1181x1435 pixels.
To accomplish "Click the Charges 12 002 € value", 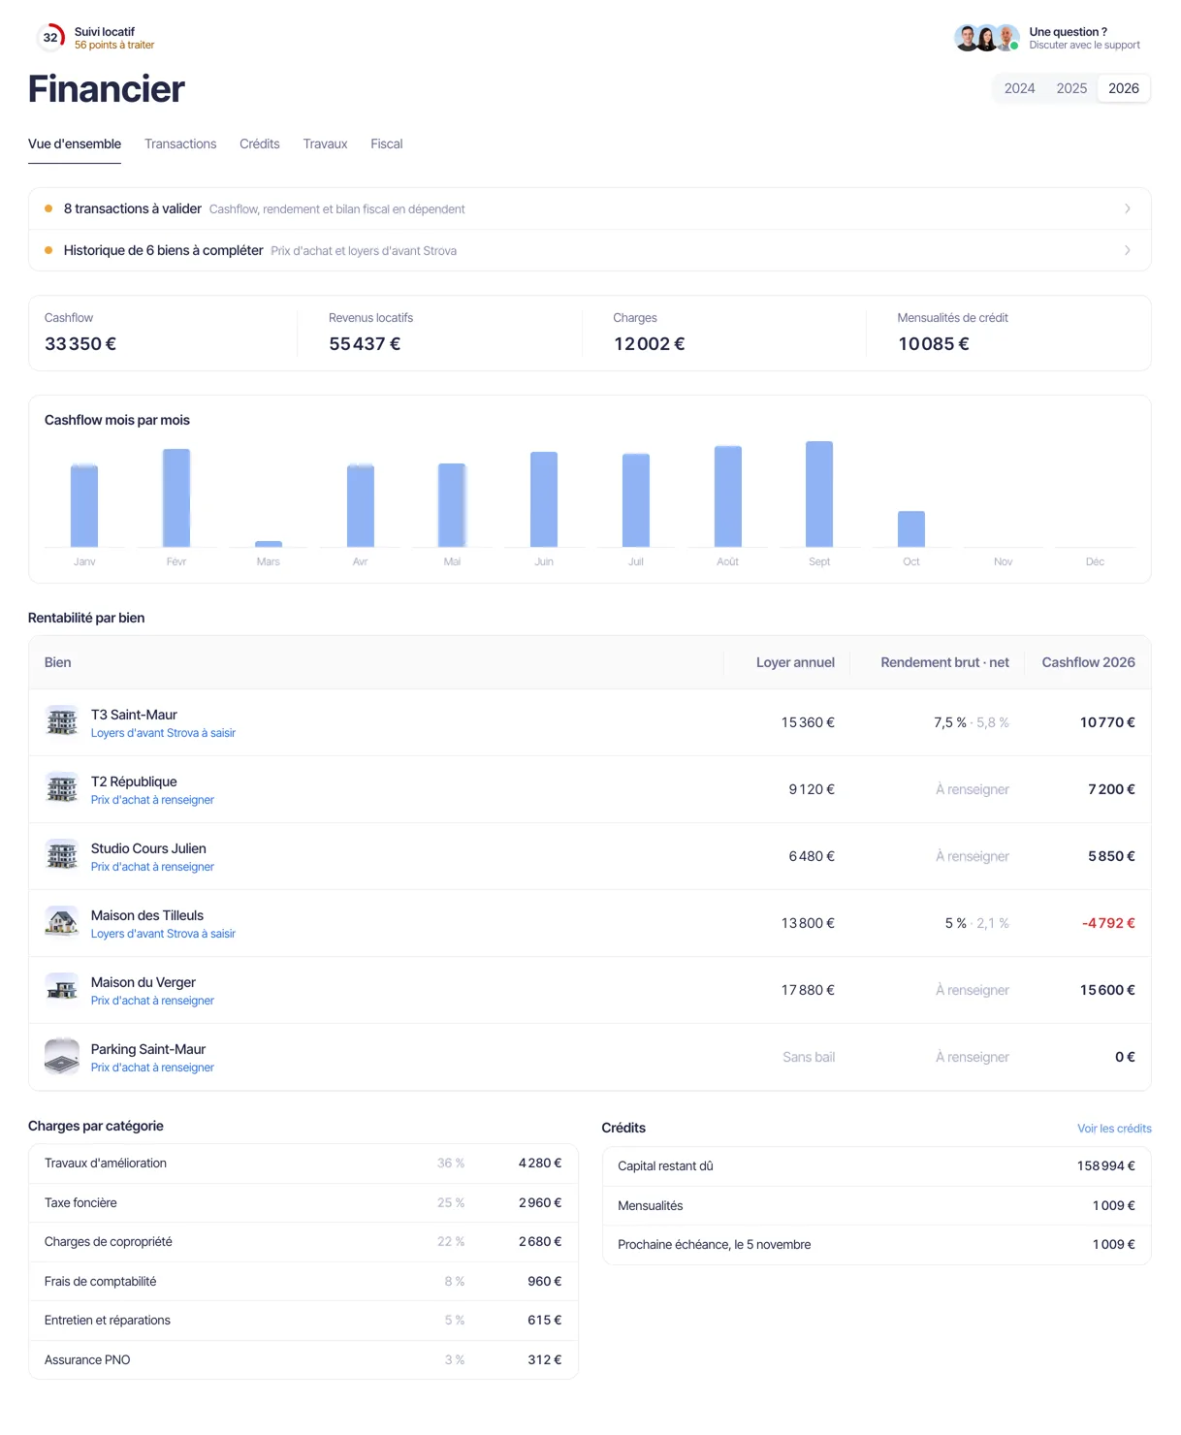I will (649, 344).
